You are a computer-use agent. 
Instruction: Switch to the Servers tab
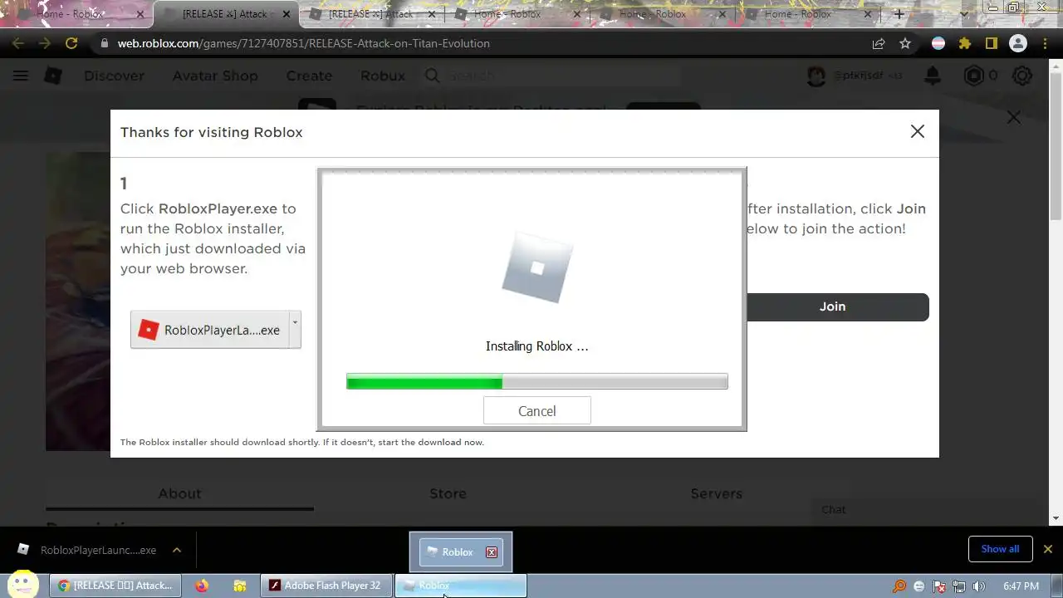716,493
